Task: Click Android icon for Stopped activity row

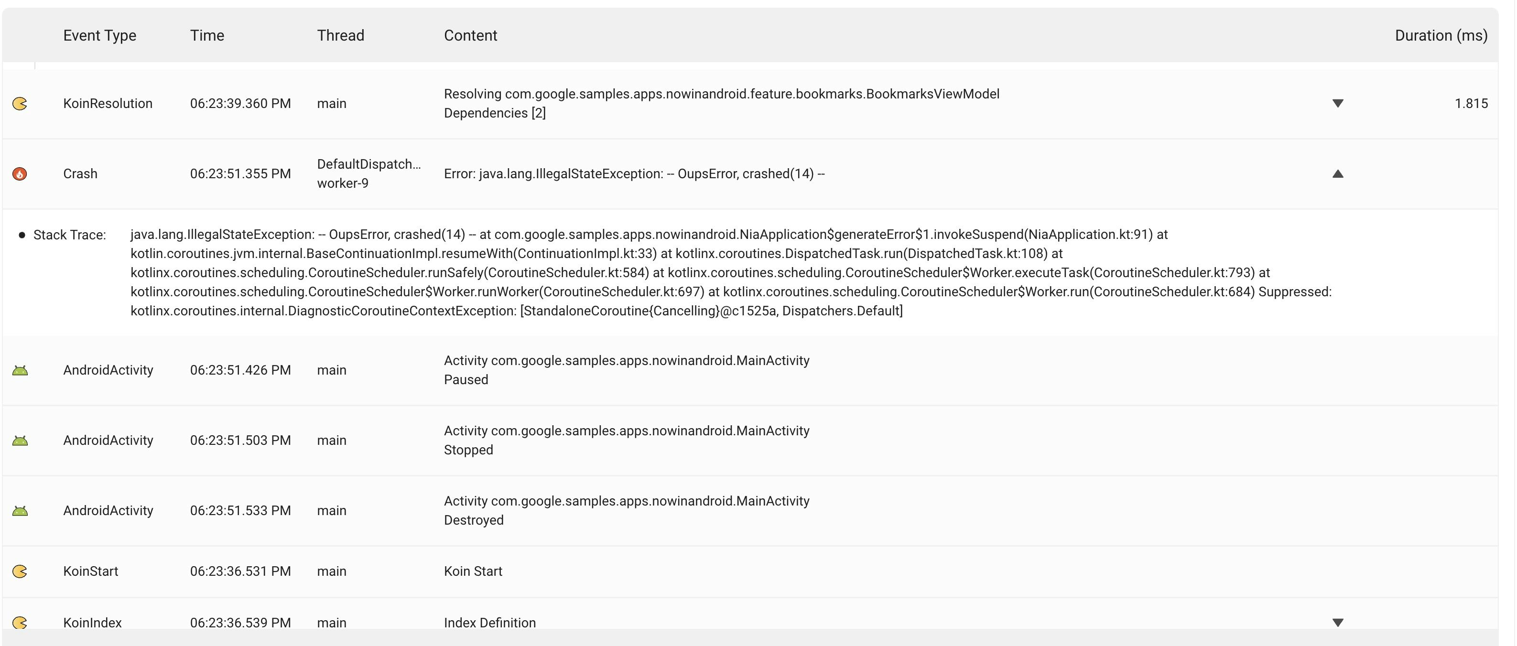Action: coord(20,441)
